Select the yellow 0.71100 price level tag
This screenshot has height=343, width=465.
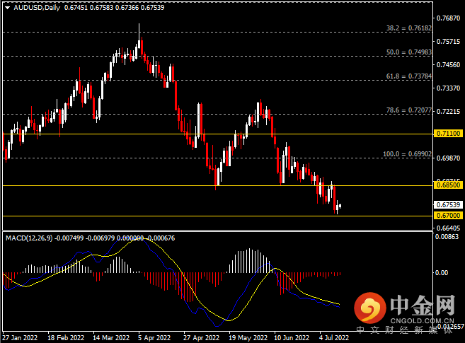point(448,134)
